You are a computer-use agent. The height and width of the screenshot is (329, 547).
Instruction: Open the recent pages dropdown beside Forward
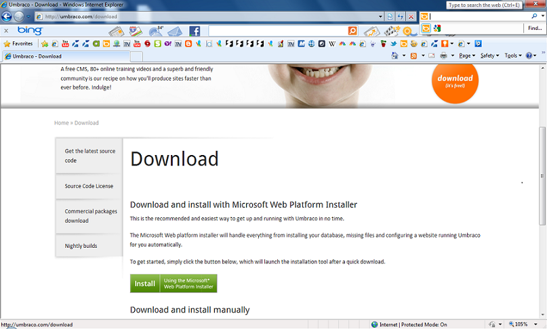coord(28,16)
